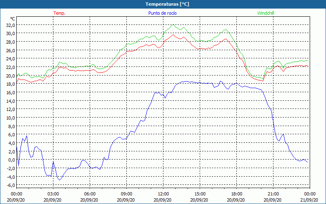Click the "03:00" time label
Image resolution: width=326 pixels, height=204 pixels.
(x=53, y=194)
